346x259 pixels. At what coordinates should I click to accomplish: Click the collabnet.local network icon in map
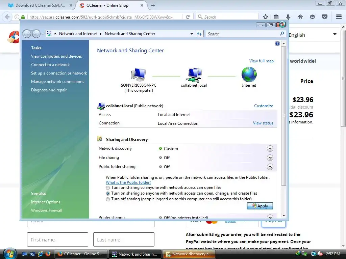(194, 75)
